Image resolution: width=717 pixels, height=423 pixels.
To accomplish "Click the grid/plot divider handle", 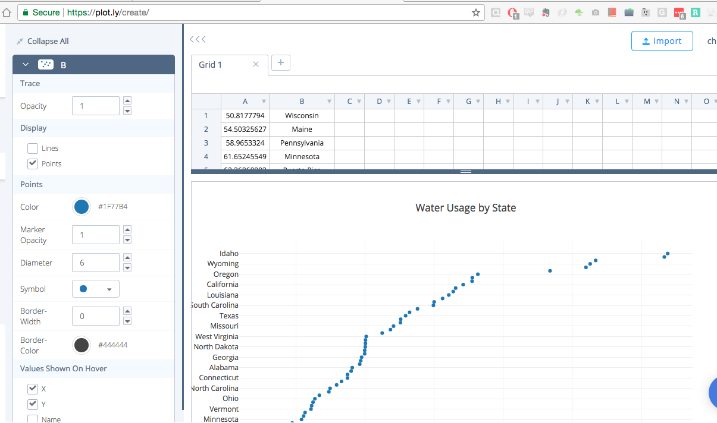I will (x=466, y=172).
